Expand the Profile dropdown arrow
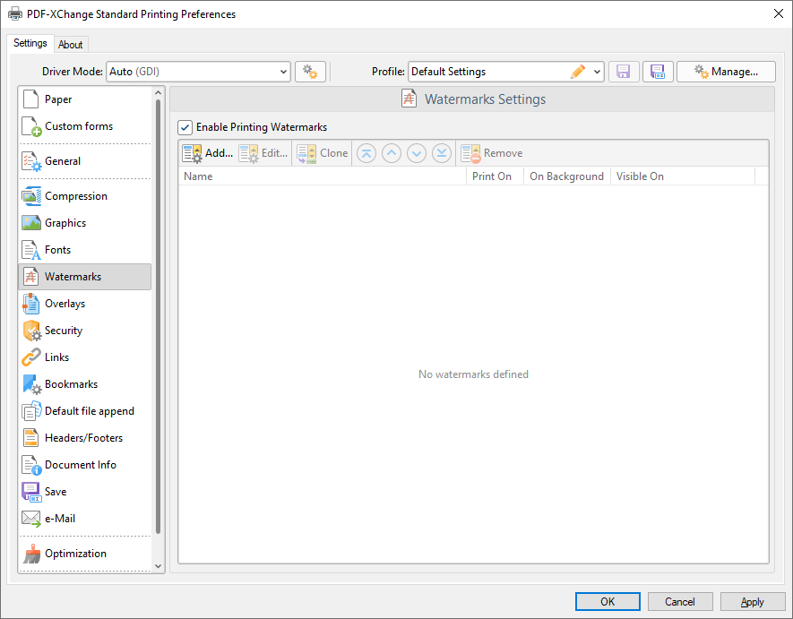The image size is (793, 619). pyautogui.click(x=597, y=72)
